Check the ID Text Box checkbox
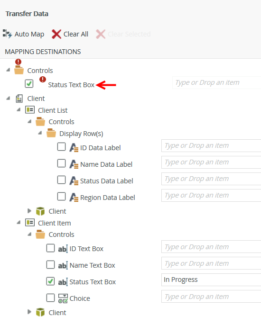Image resolution: width=261 pixels, height=325 pixels. pos(50,248)
